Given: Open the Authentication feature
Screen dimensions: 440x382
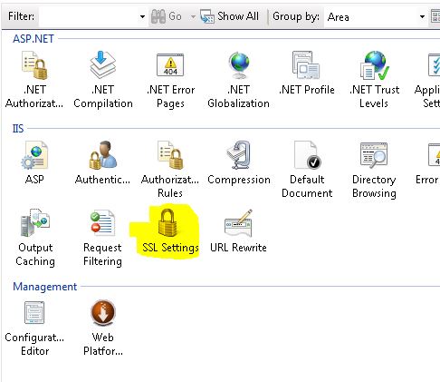Looking at the screenshot, I should pyautogui.click(x=102, y=162).
